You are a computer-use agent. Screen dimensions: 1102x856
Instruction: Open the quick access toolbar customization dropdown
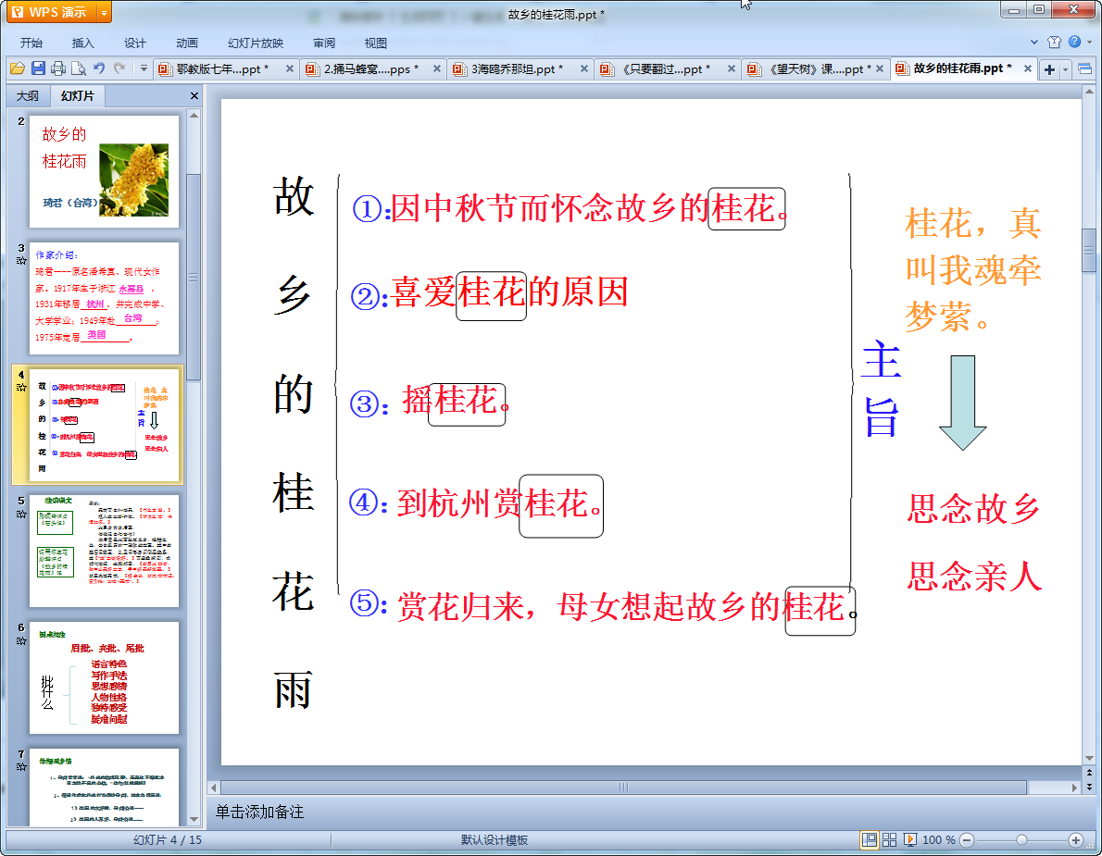[144, 68]
